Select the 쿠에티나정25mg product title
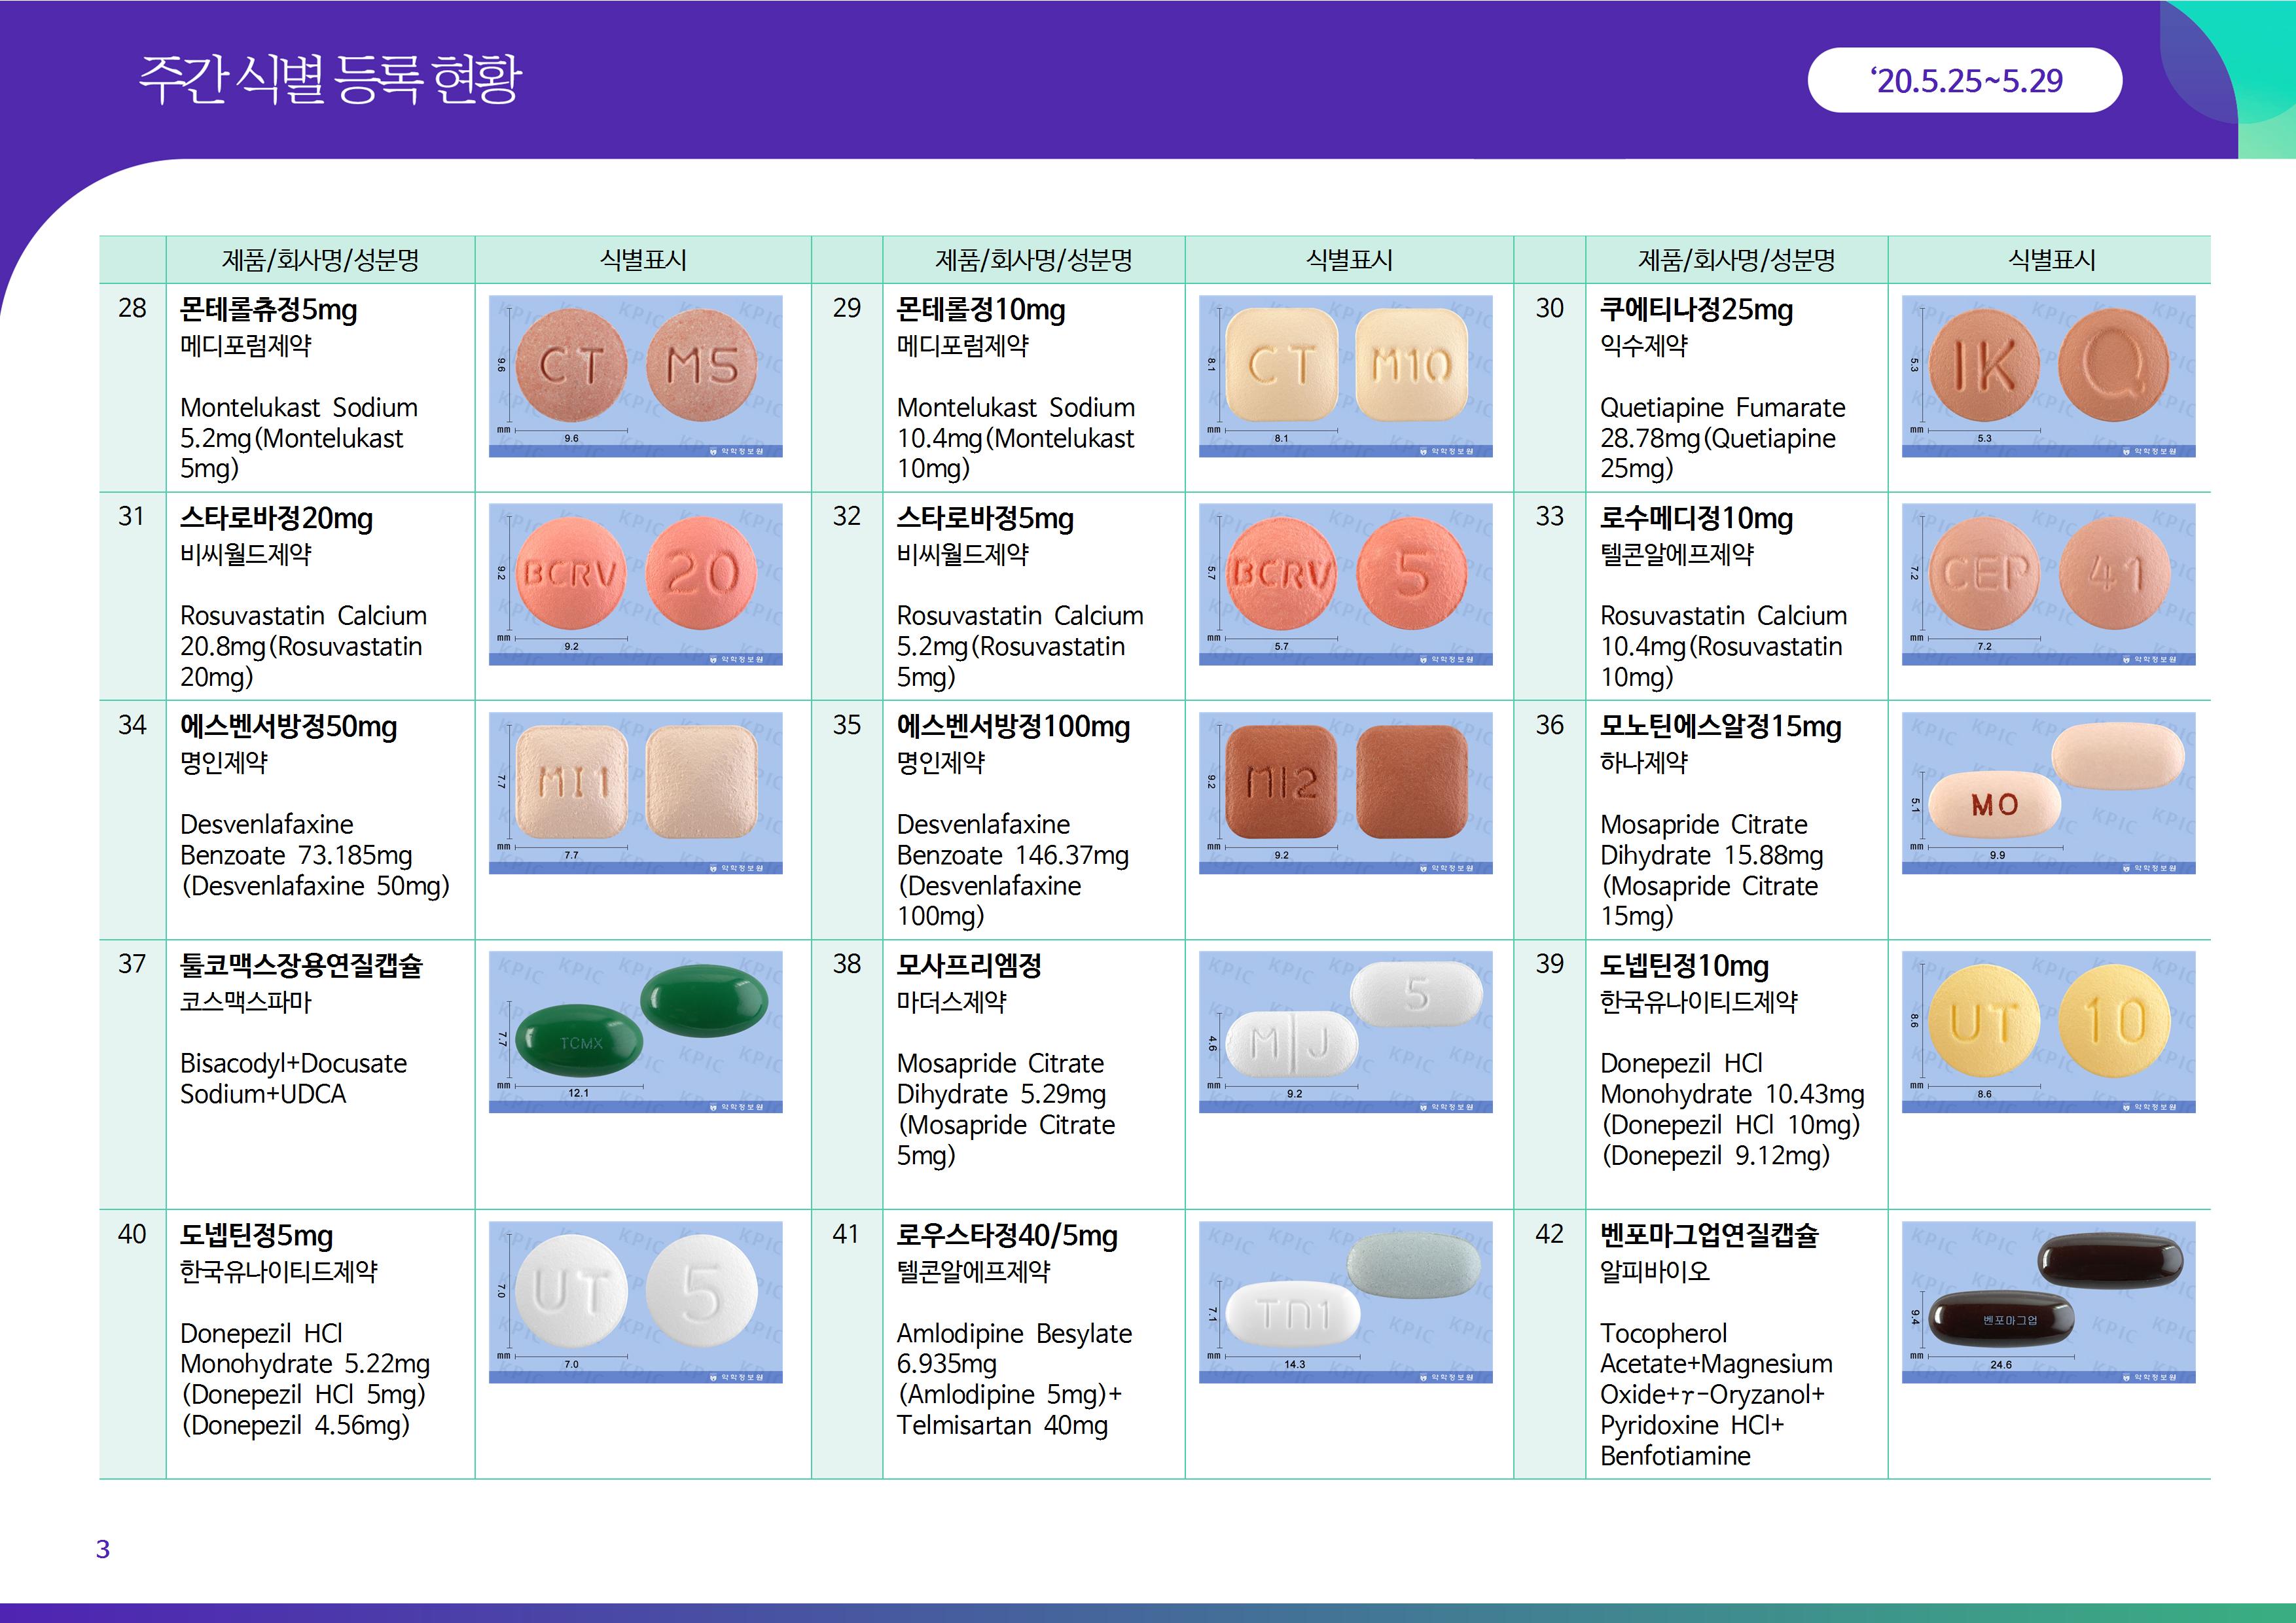This screenshot has width=2296, height=1623. pos(1696,310)
